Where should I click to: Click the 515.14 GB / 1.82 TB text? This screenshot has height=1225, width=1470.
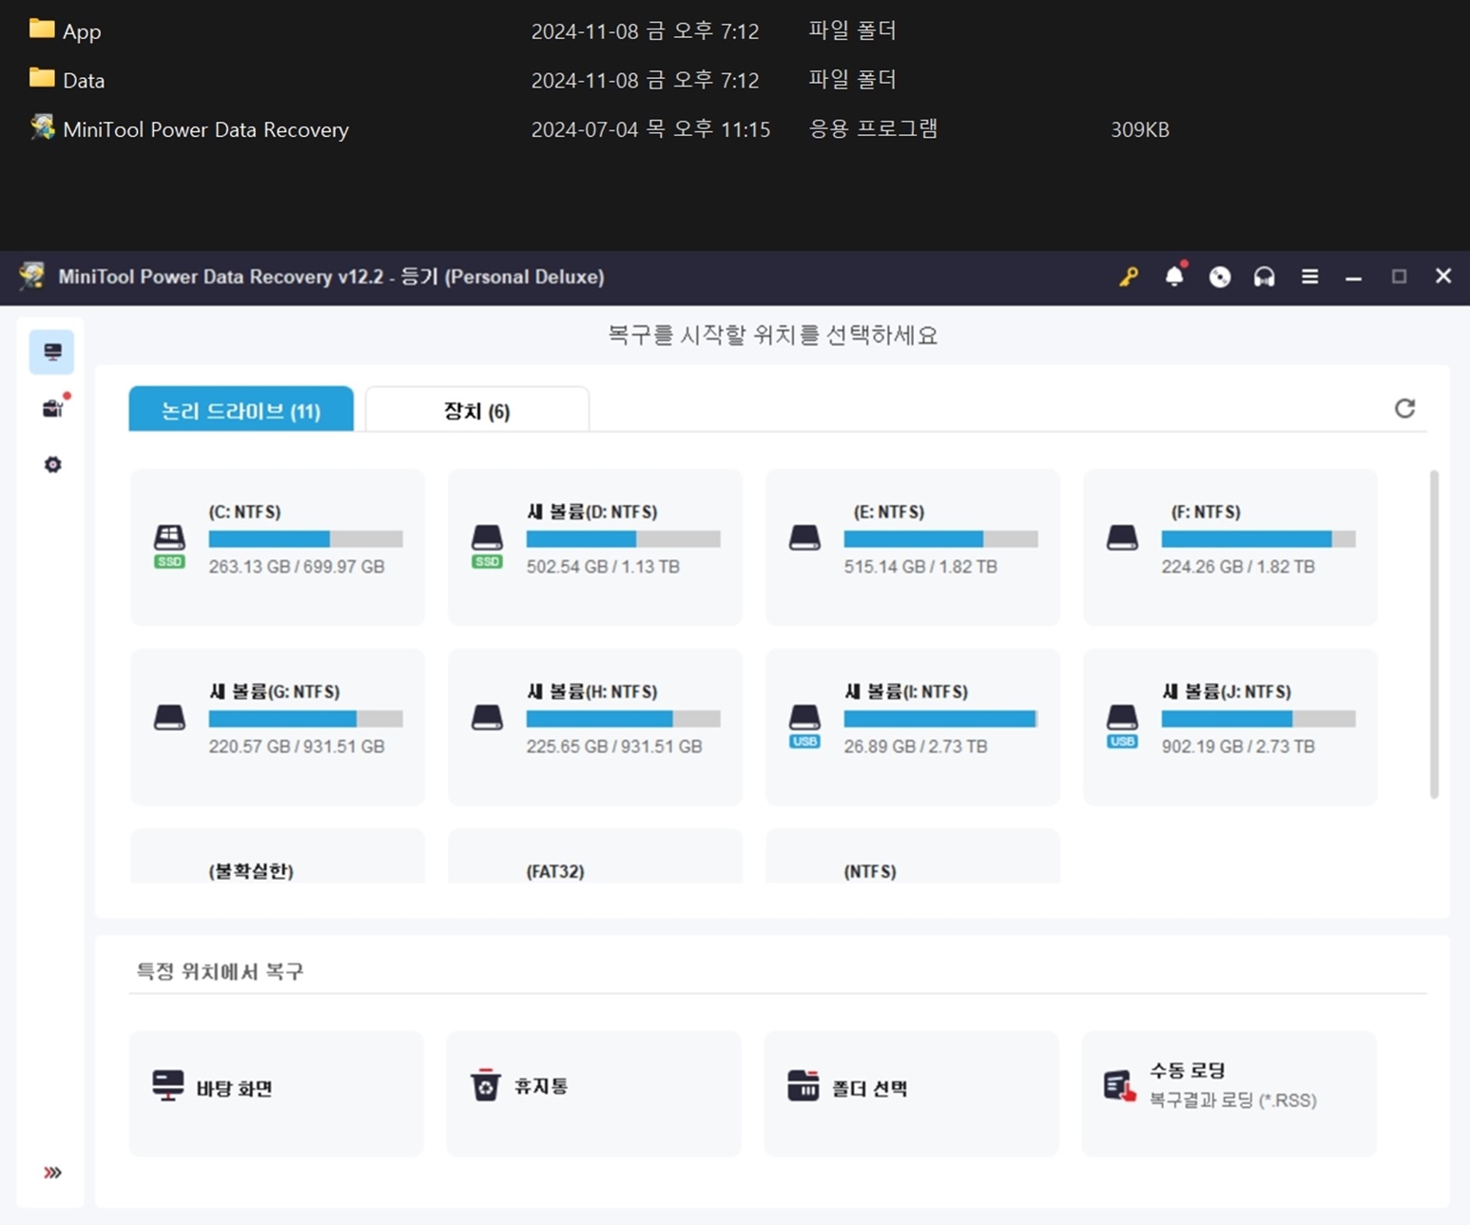[x=920, y=567]
